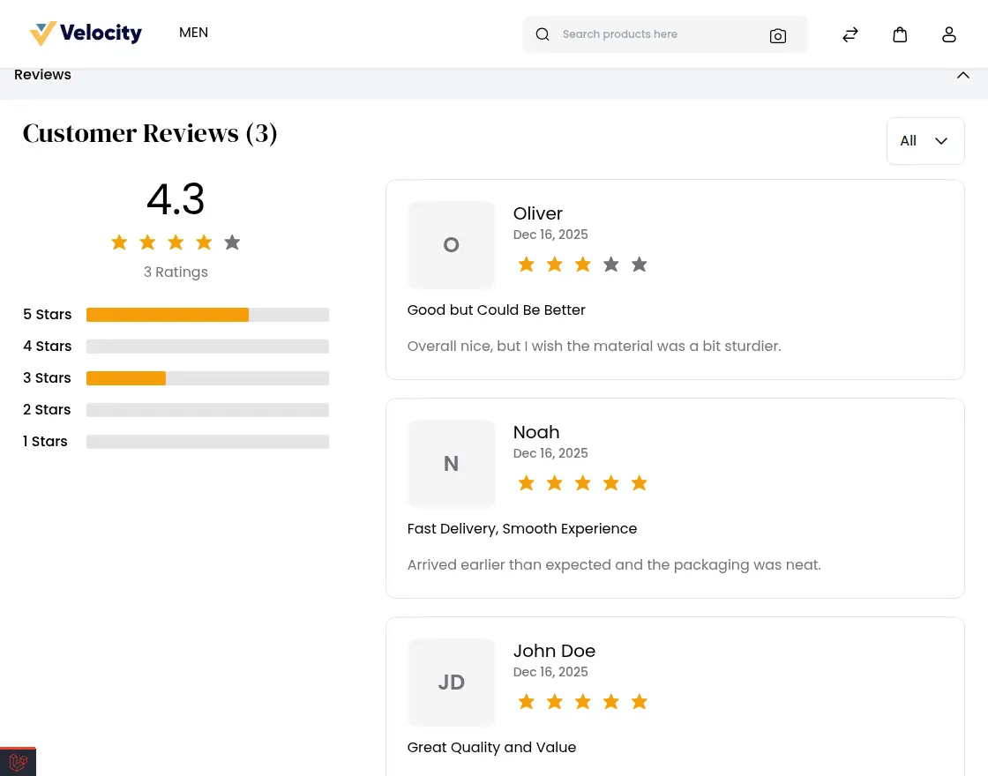
Task: Click reviewer name Oliver
Action: coord(537,213)
